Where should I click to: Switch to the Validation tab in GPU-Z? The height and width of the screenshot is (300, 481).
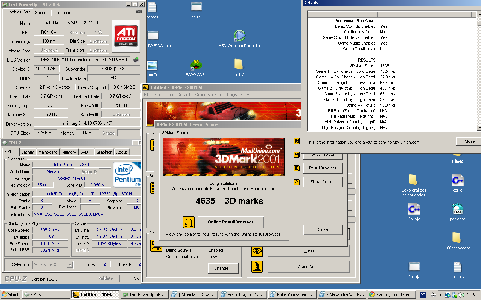62,12
